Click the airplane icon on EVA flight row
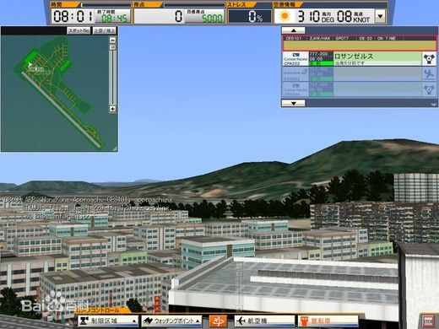Viewport: 439px width, 329px height. pyautogui.click(x=429, y=74)
